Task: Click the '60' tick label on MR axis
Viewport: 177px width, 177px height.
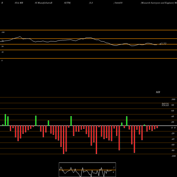Action: pyautogui.click(x=173, y=111)
